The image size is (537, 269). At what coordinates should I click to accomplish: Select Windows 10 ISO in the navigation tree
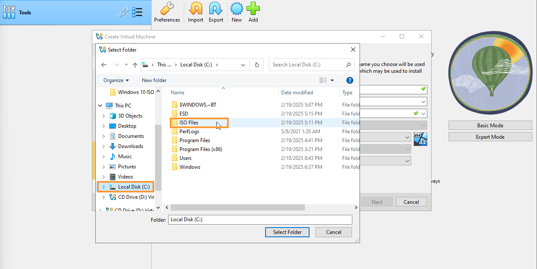click(136, 92)
